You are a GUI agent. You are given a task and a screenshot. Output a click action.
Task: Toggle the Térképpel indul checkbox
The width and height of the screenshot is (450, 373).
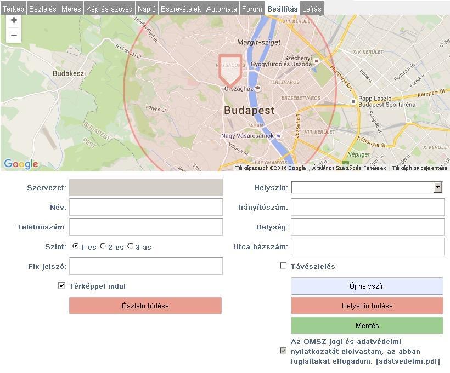(61, 285)
